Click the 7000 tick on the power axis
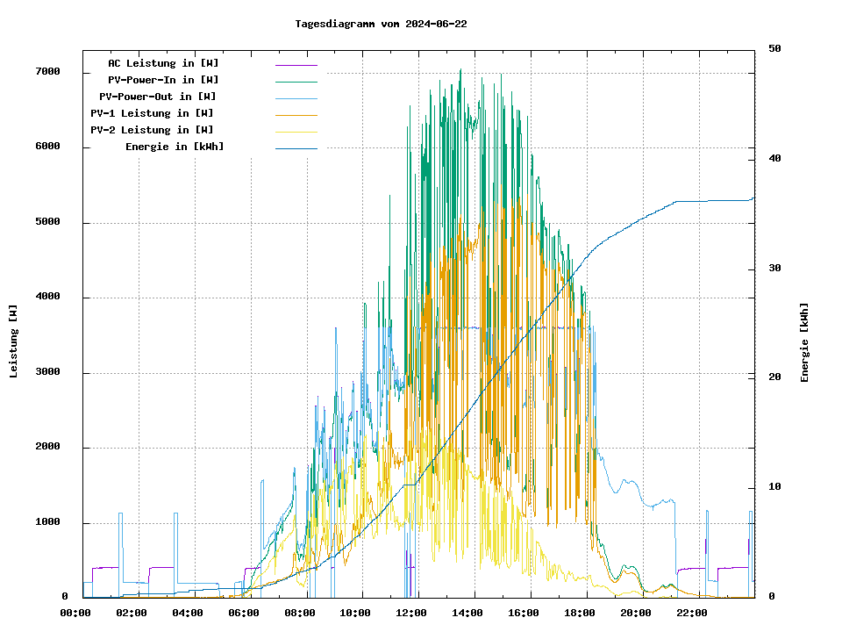The width and height of the screenshot is (842, 632). (x=47, y=72)
